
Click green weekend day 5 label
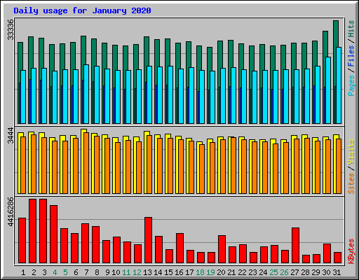coord(65,272)
